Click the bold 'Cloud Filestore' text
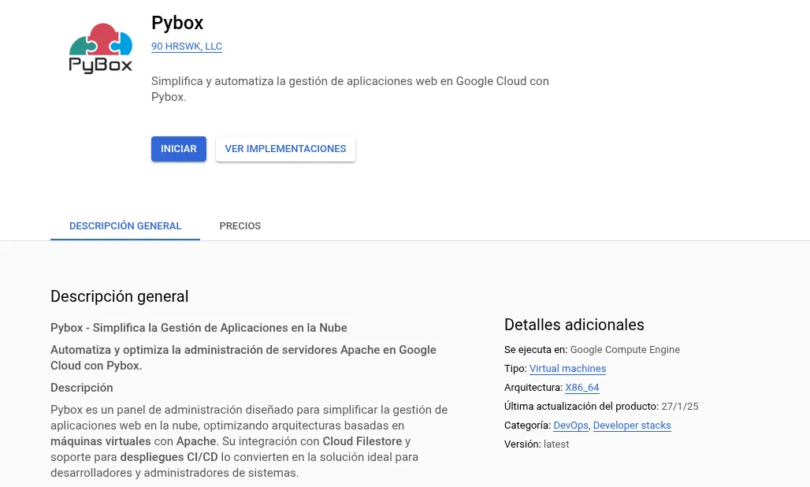The image size is (810, 487). [362, 441]
